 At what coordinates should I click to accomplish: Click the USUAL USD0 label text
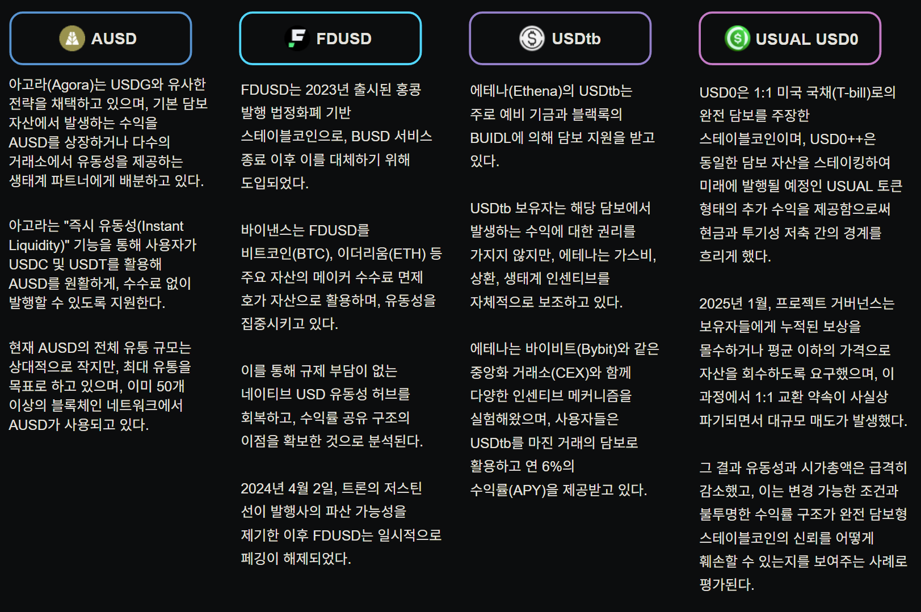(x=807, y=39)
